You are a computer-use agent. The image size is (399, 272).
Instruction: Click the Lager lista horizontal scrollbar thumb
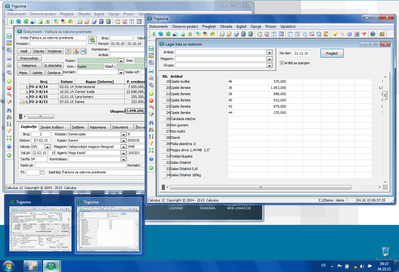(x=261, y=187)
